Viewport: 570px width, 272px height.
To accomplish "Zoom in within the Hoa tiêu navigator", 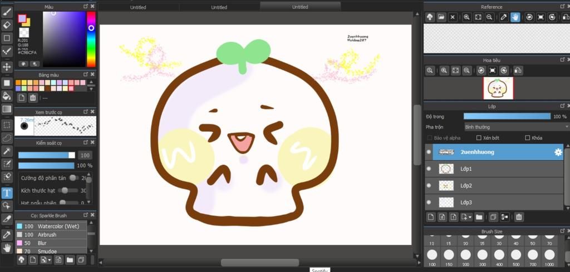I will [444, 71].
